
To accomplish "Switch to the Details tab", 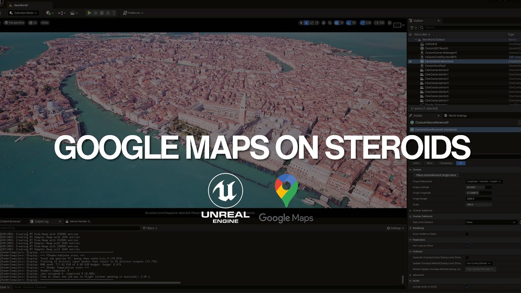I will [x=418, y=116].
